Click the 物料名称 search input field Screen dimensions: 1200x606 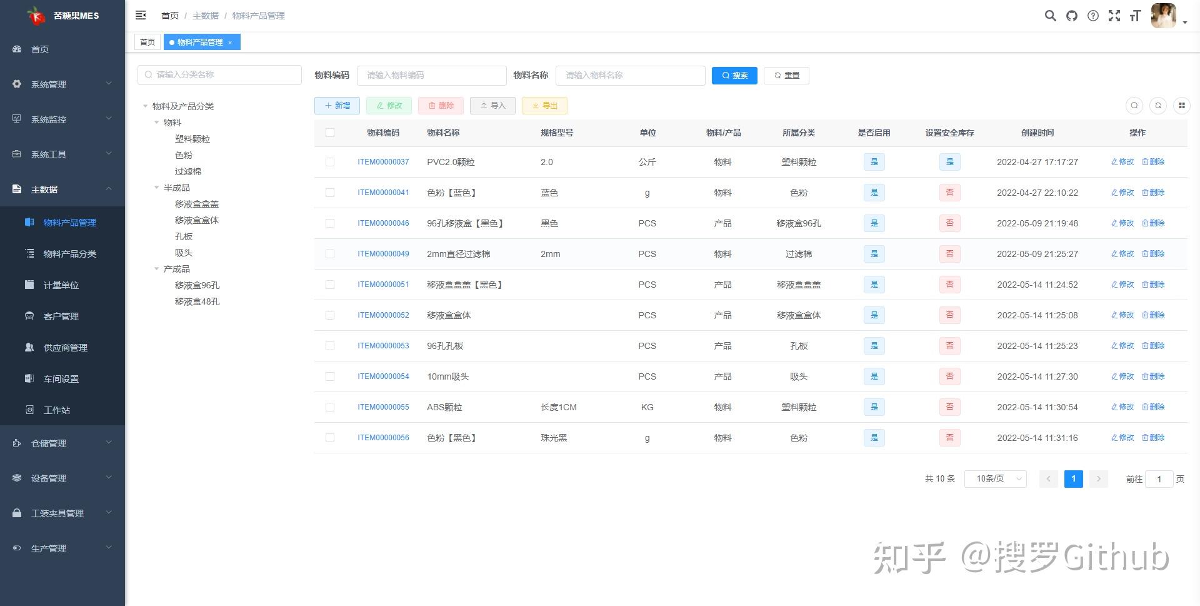click(630, 75)
